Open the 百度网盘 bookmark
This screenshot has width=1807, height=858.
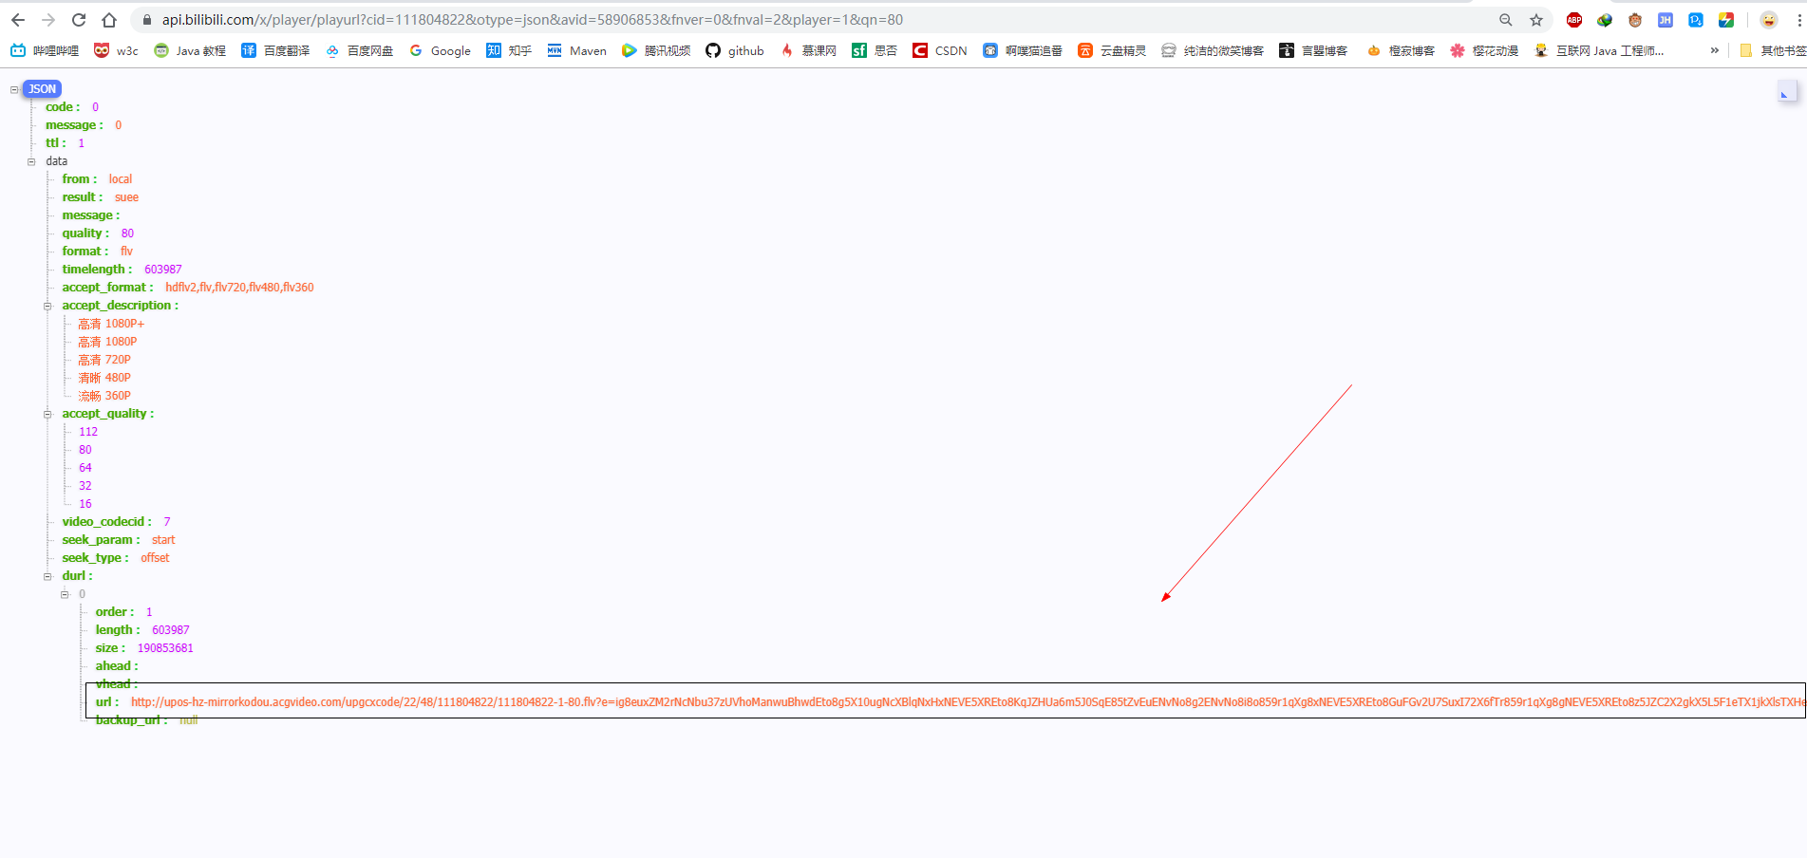click(x=359, y=50)
